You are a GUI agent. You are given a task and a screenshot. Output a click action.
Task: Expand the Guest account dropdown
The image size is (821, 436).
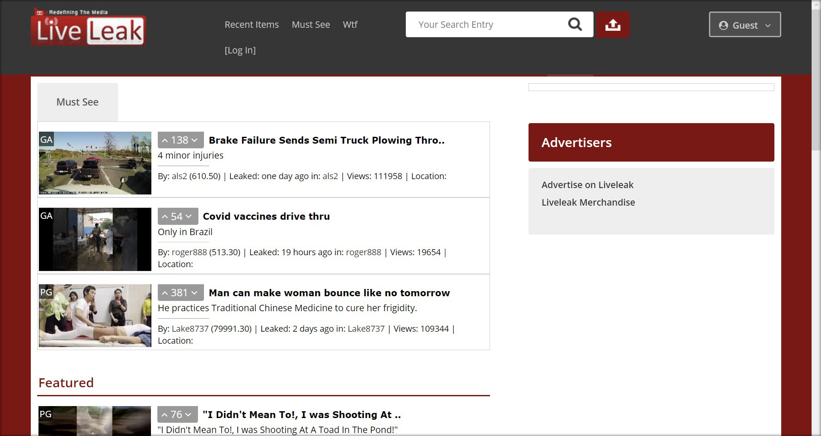coord(745,25)
